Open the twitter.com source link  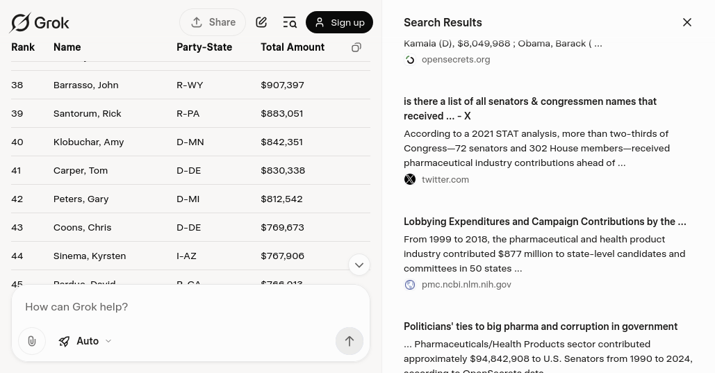(x=445, y=180)
